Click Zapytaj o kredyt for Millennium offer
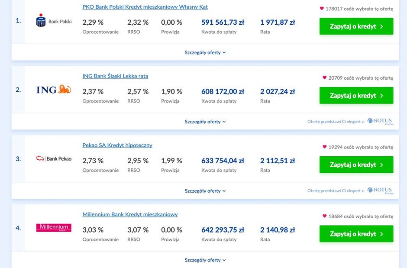Viewport: 407px width, 268px height. pos(356,234)
